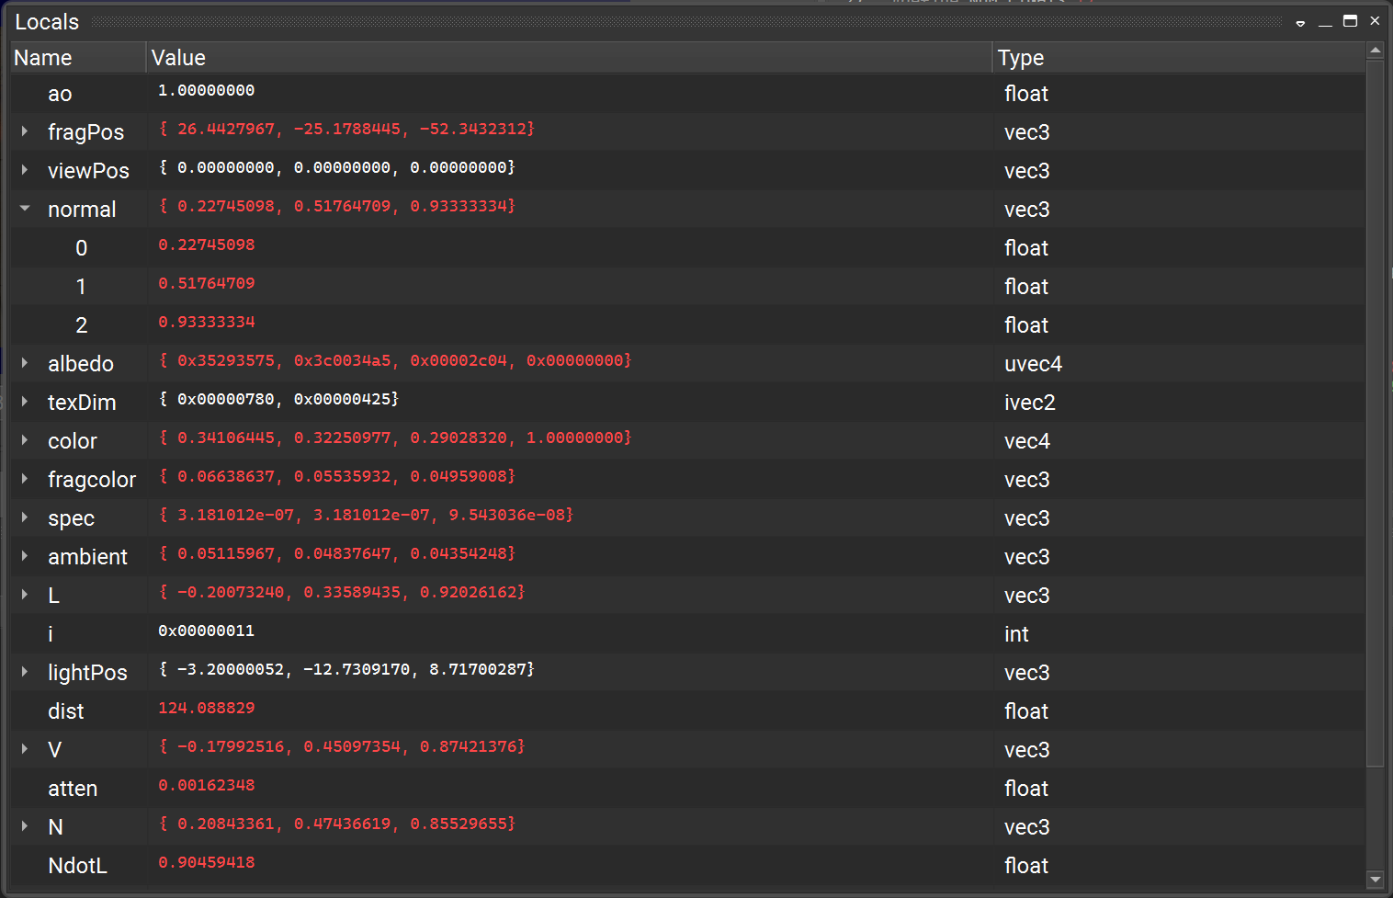Click the Name column header
This screenshot has width=1393, height=898.
click(42, 57)
